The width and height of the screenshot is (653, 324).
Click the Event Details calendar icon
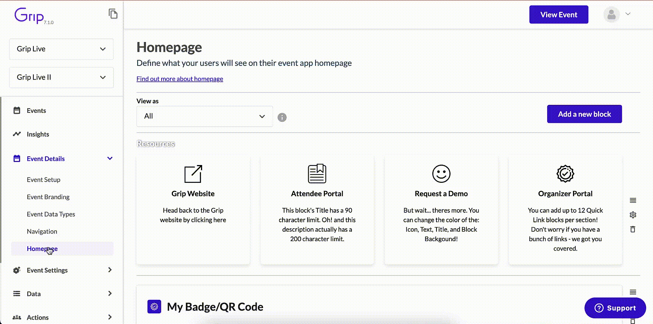(x=17, y=159)
